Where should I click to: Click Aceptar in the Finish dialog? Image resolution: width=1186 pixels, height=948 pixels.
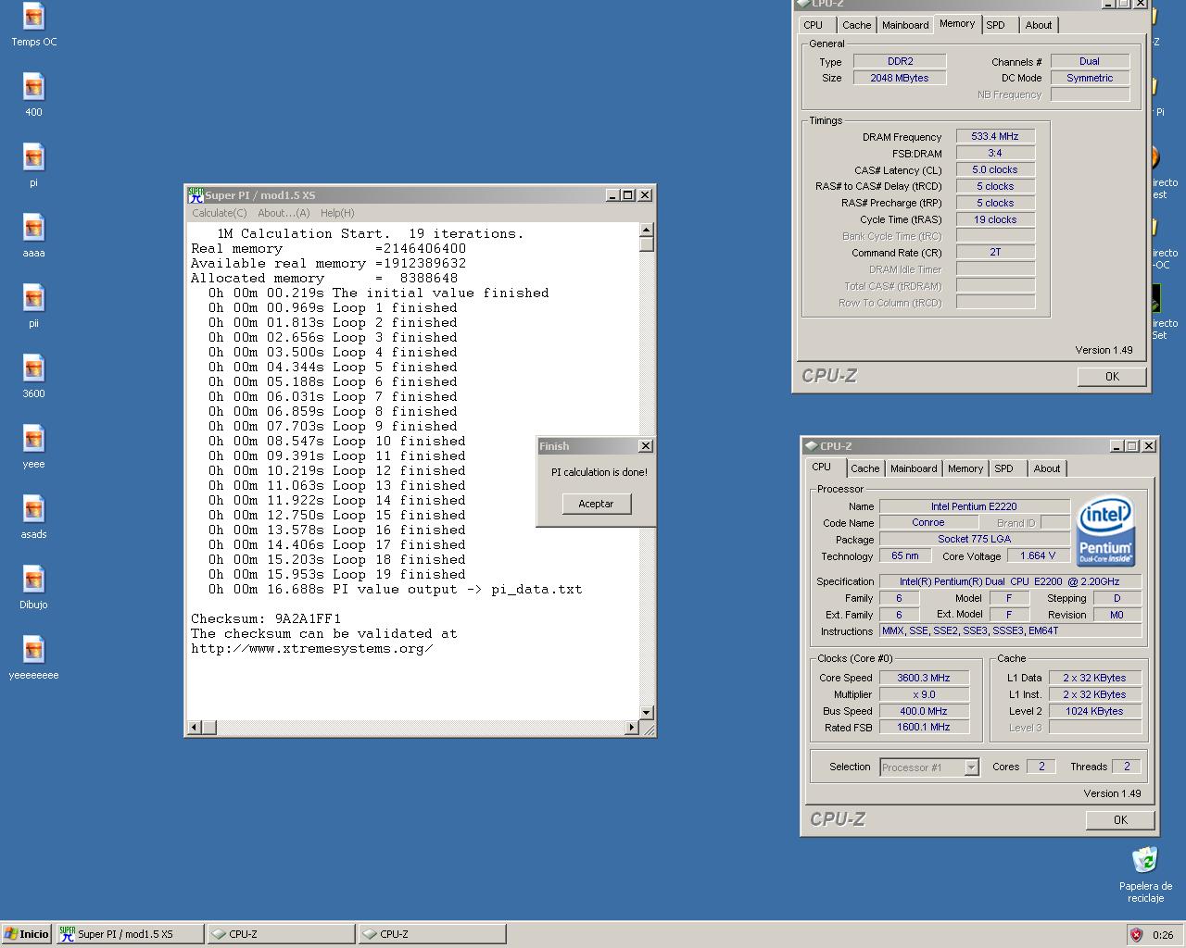(596, 504)
